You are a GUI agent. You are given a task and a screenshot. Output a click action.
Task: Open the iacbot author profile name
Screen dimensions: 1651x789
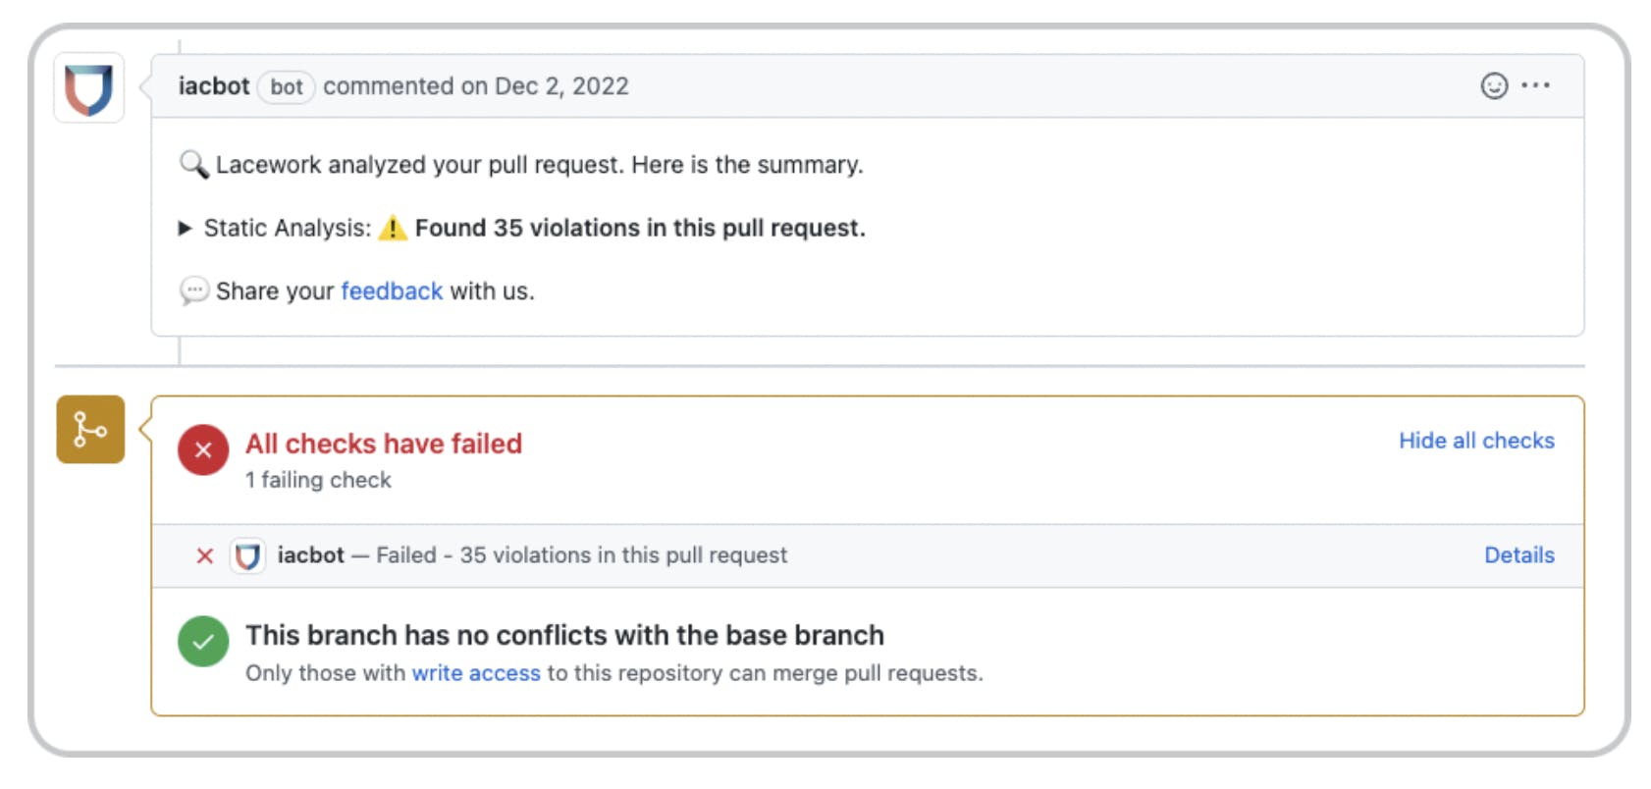(214, 86)
